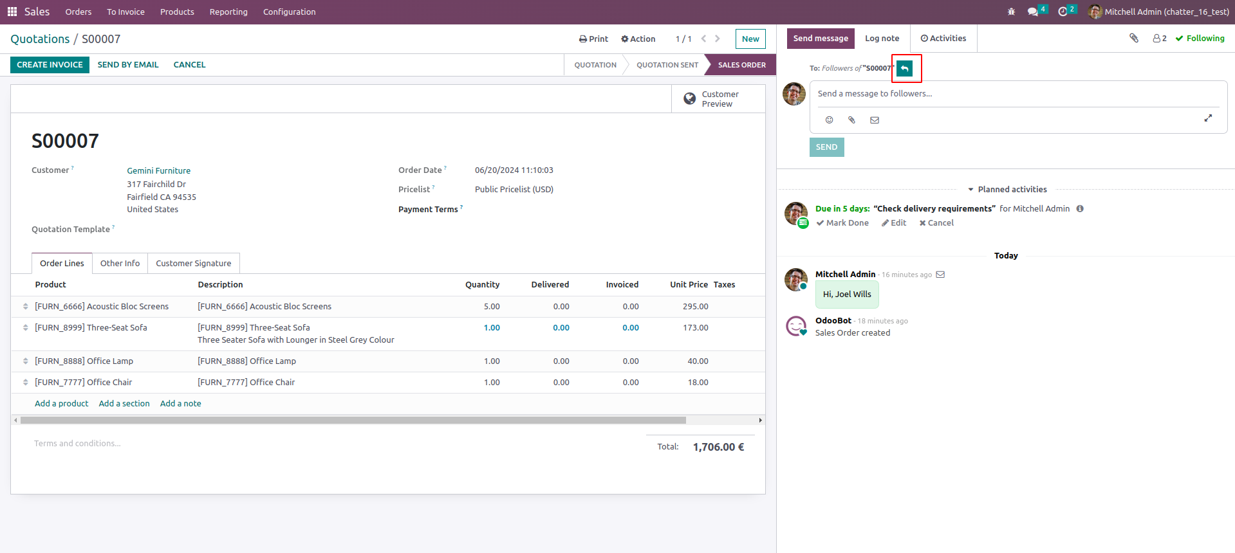
Task: Go to next record arrow
Action: pos(718,39)
